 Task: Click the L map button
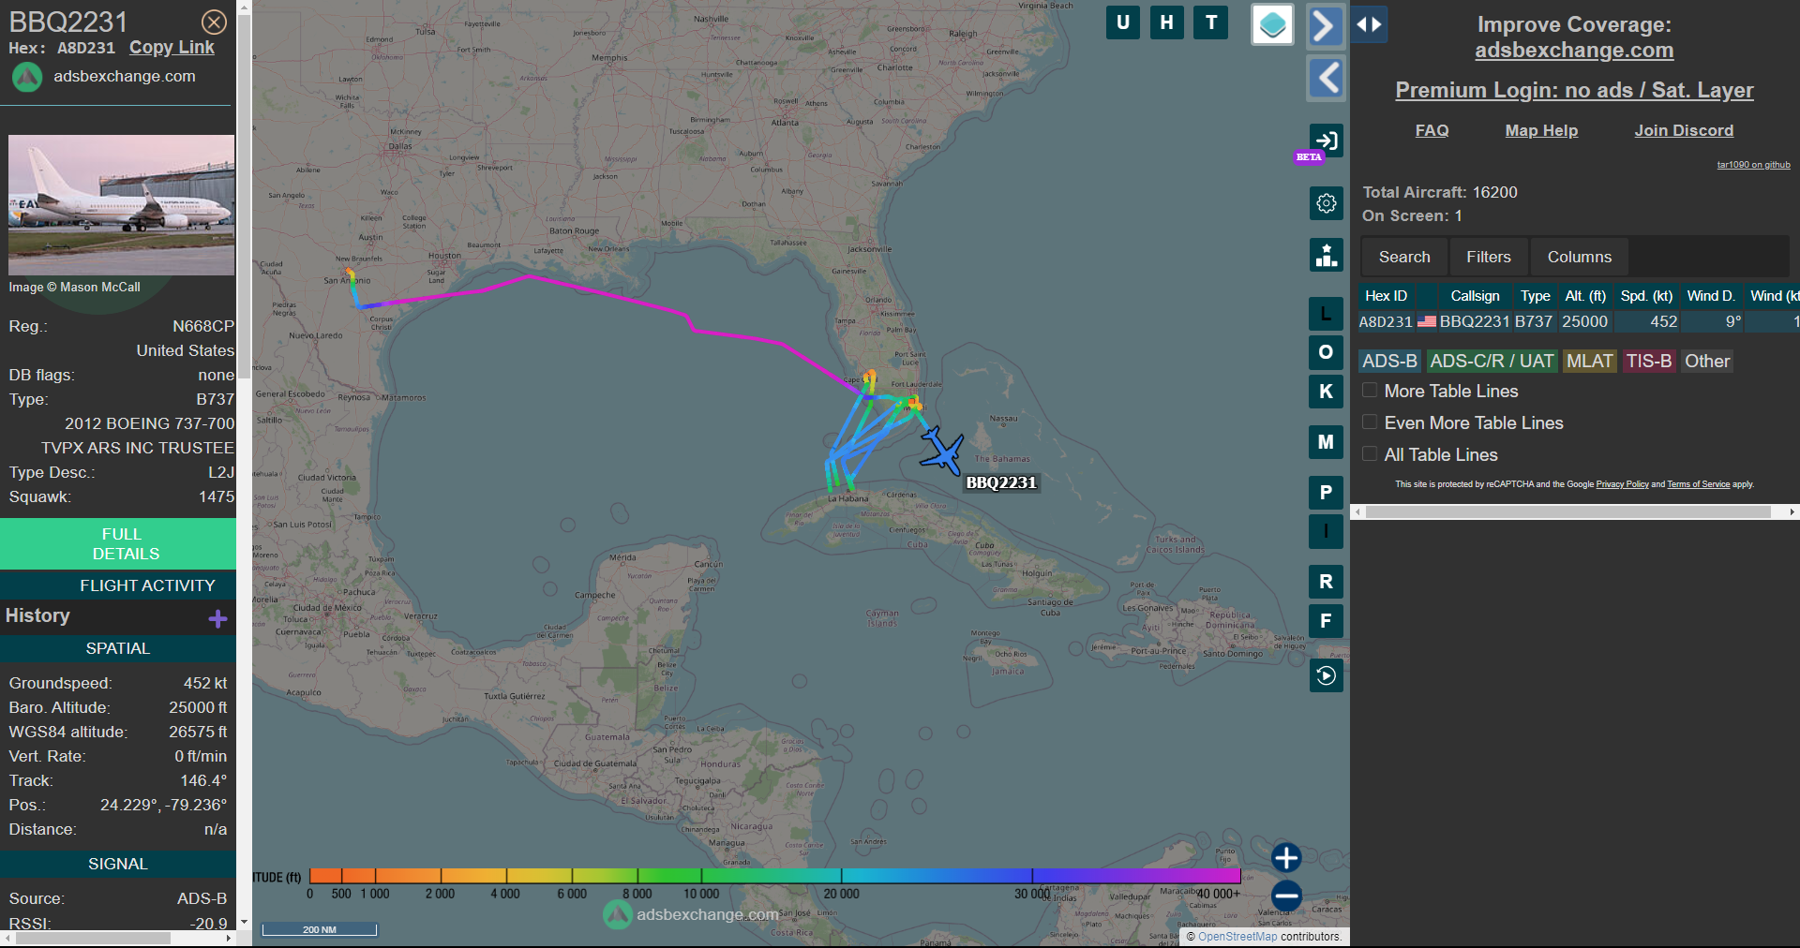1326,314
